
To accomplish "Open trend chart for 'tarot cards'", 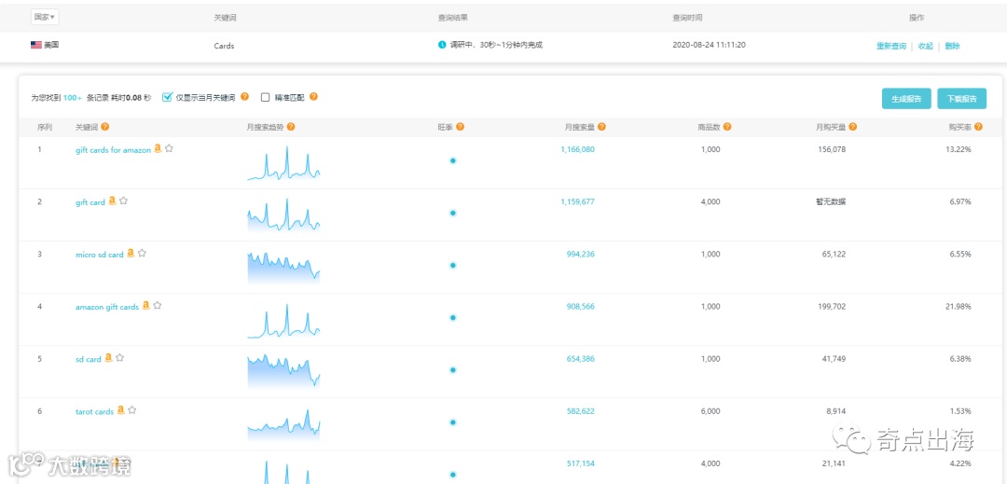I will click(x=283, y=423).
